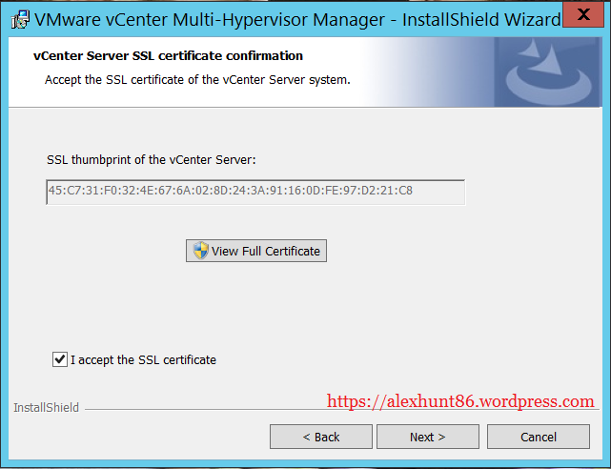The width and height of the screenshot is (611, 469).
Task: Uncheck I accept the SSL certificate
Action: [60, 359]
